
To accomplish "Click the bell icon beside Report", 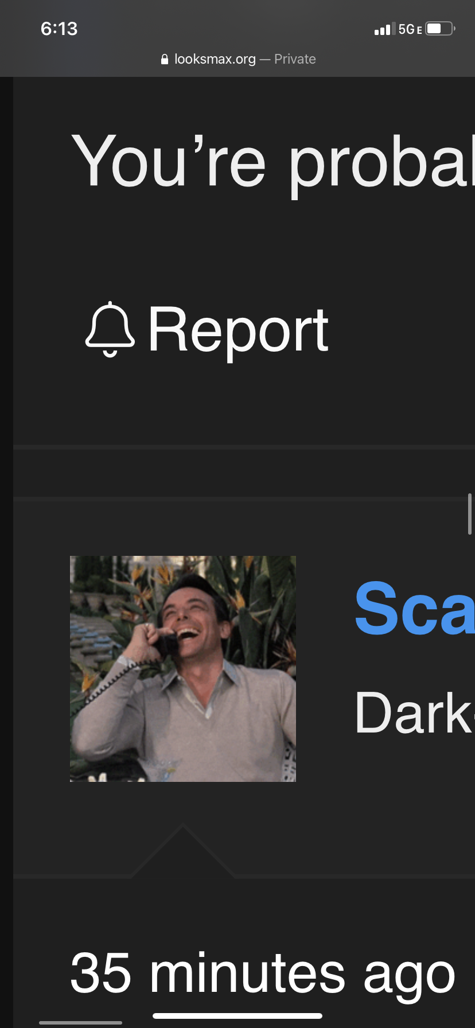I will pyautogui.click(x=110, y=329).
